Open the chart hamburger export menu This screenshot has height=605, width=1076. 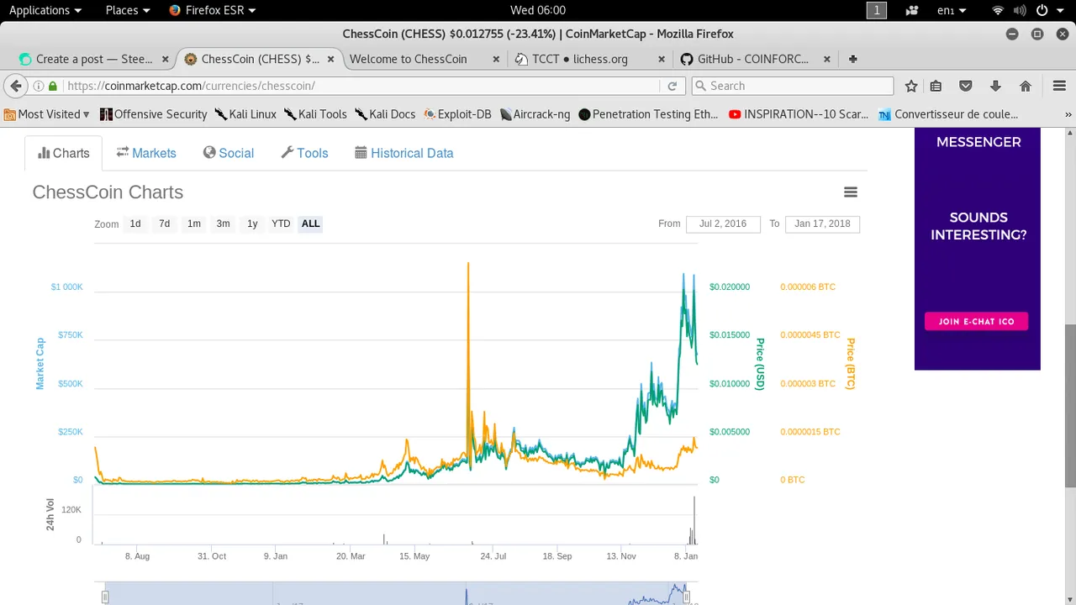851,192
